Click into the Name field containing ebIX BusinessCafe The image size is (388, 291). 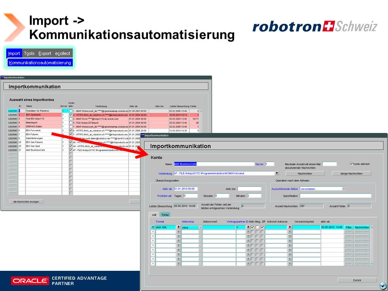(x=214, y=164)
